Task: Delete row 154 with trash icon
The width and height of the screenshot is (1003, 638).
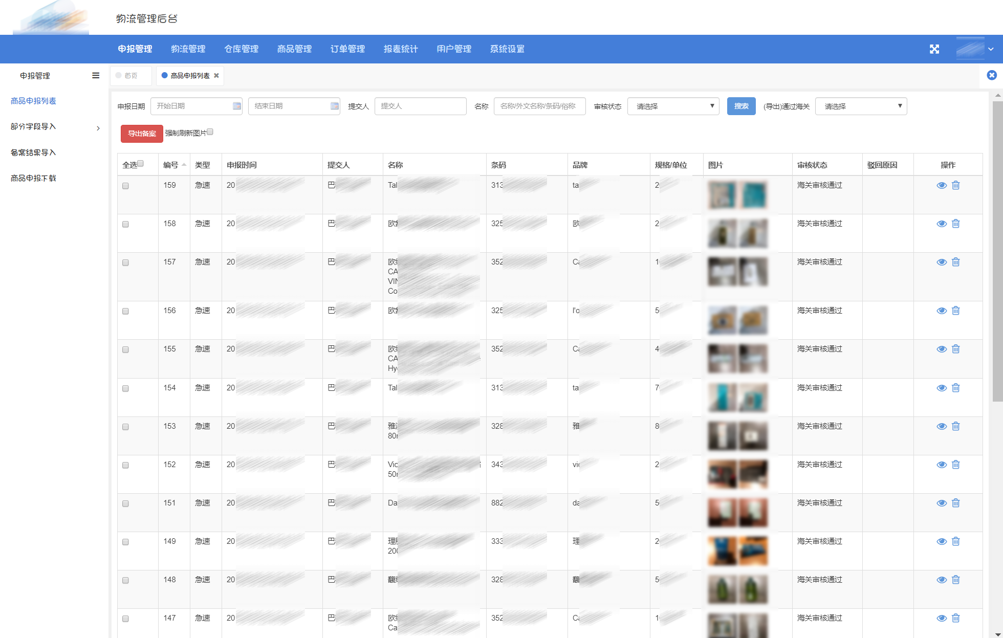Action: point(955,388)
